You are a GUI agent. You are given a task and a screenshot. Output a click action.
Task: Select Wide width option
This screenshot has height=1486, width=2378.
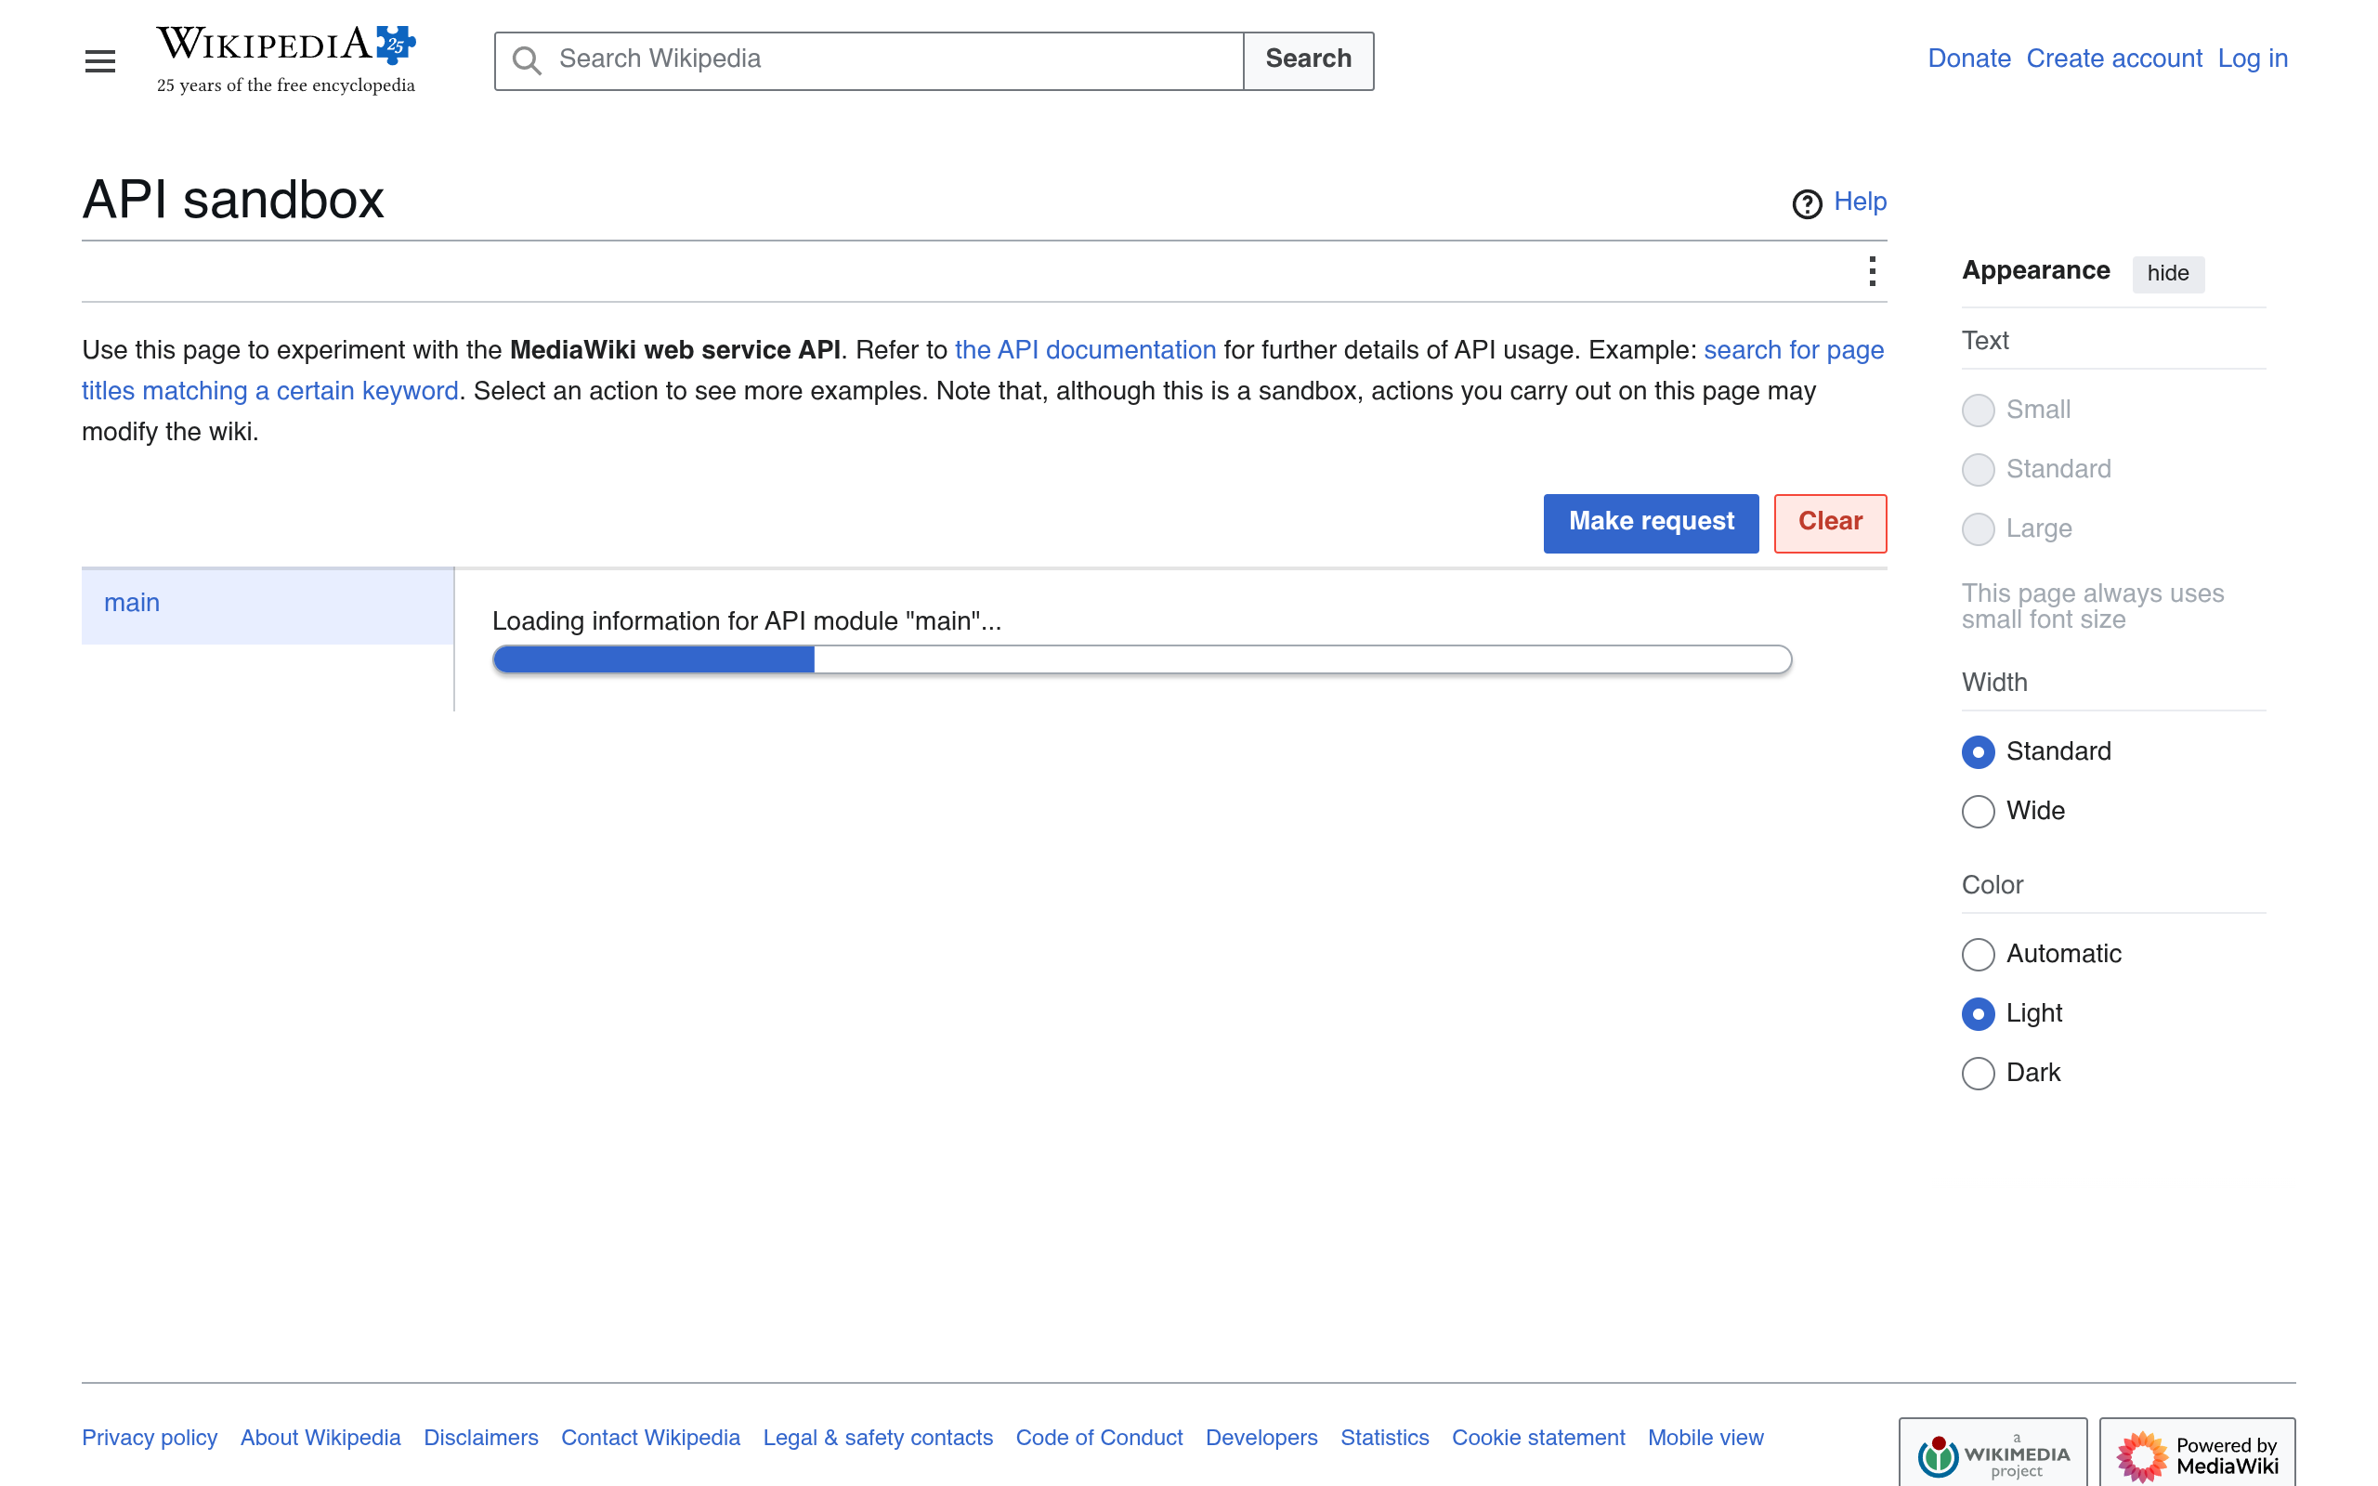click(1977, 811)
